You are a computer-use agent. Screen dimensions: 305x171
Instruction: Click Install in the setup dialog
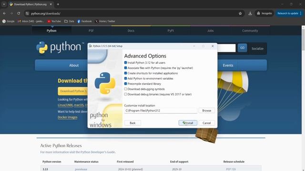[188, 123]
